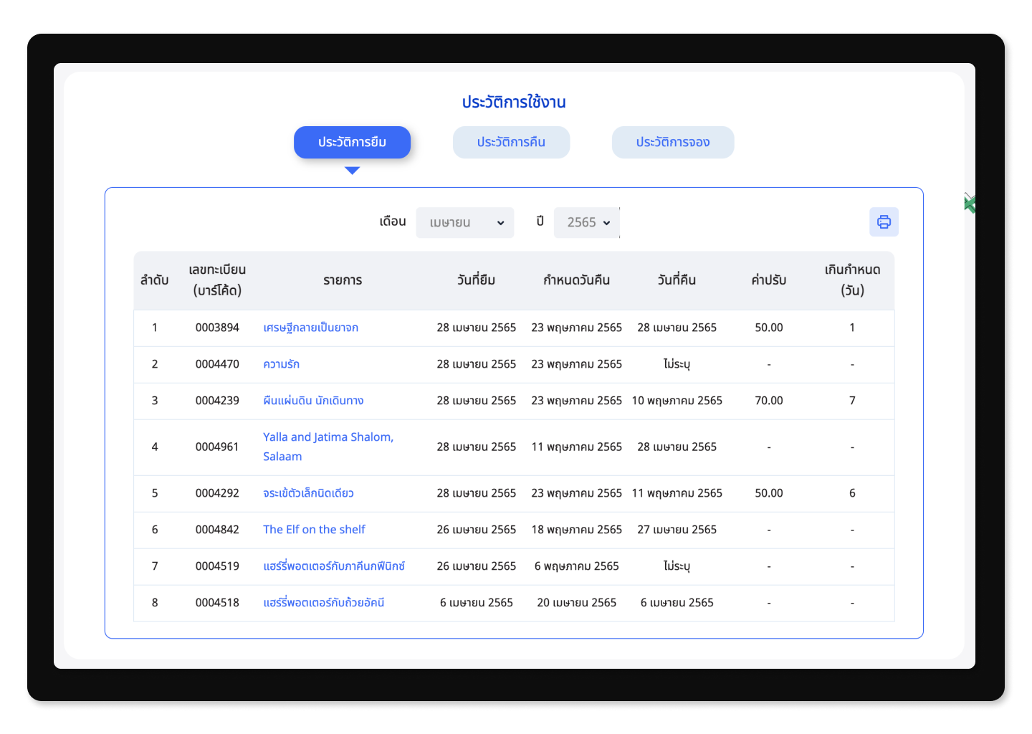Click barcode cell 0004842

coord(217,530)
